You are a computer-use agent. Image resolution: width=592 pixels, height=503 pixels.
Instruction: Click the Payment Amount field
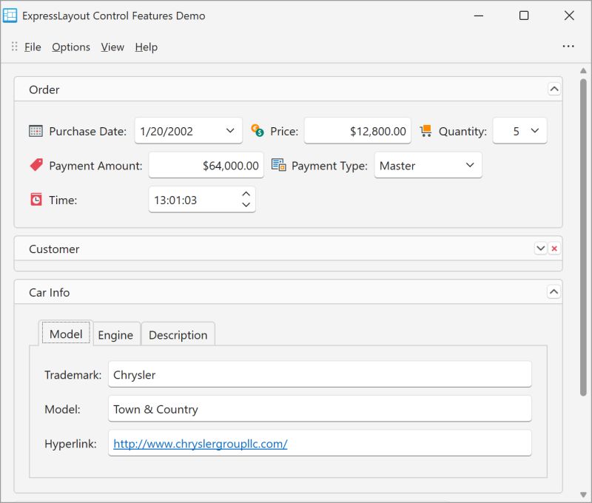[206, 165]
